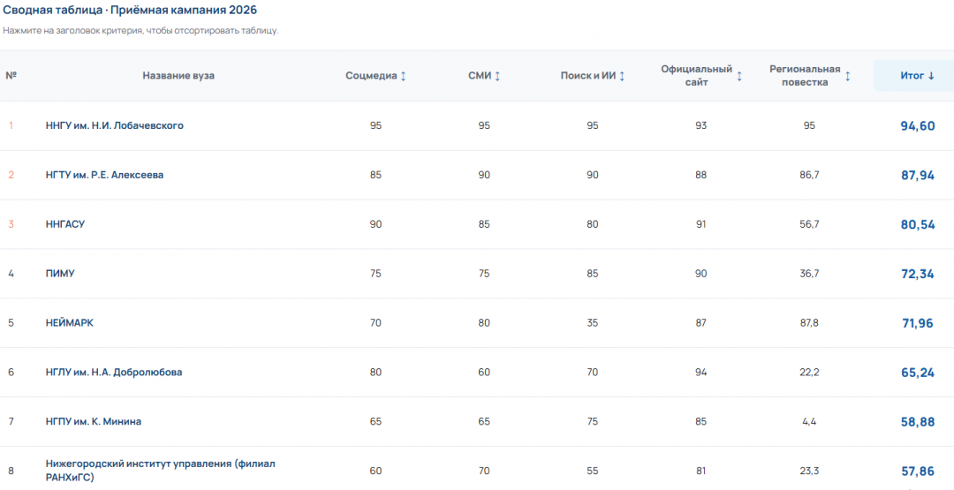The height and width of the screenshot is (490, 954).
Task: Click total score 72,34
Action: [x=918, y=274]
